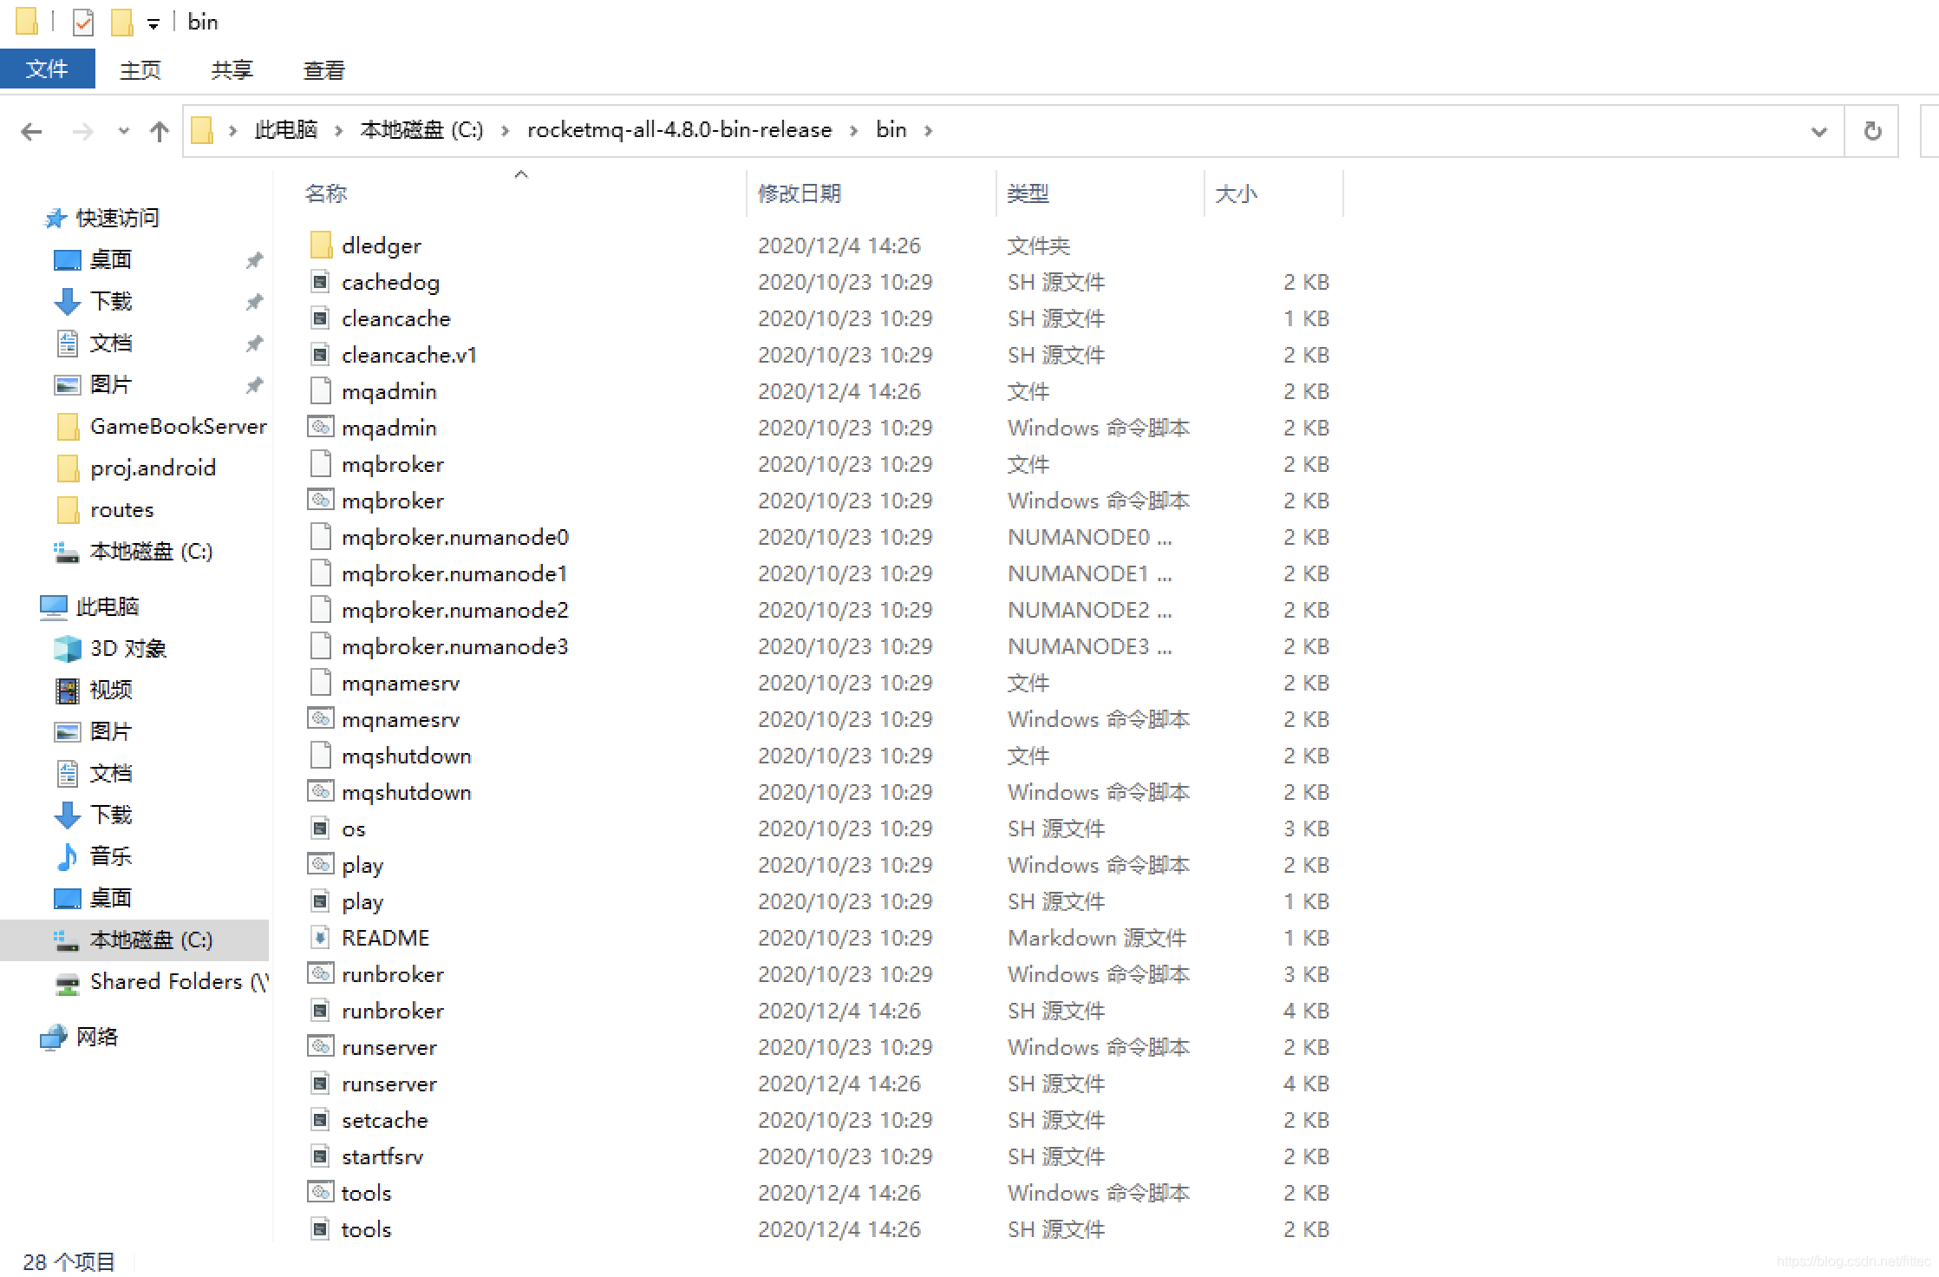Click 此电脑 in the address breadcrumb
1939x1277 pixels.
click(x=285, y=130)
